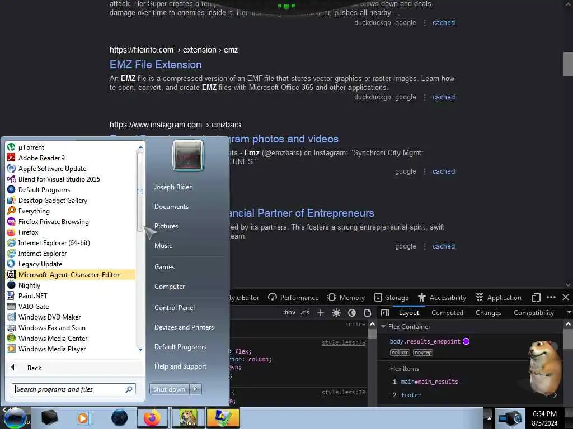This screenshot has width=573, height=429.
Task: Toggle the .cls class panel
Action: [x=305, y=313]
